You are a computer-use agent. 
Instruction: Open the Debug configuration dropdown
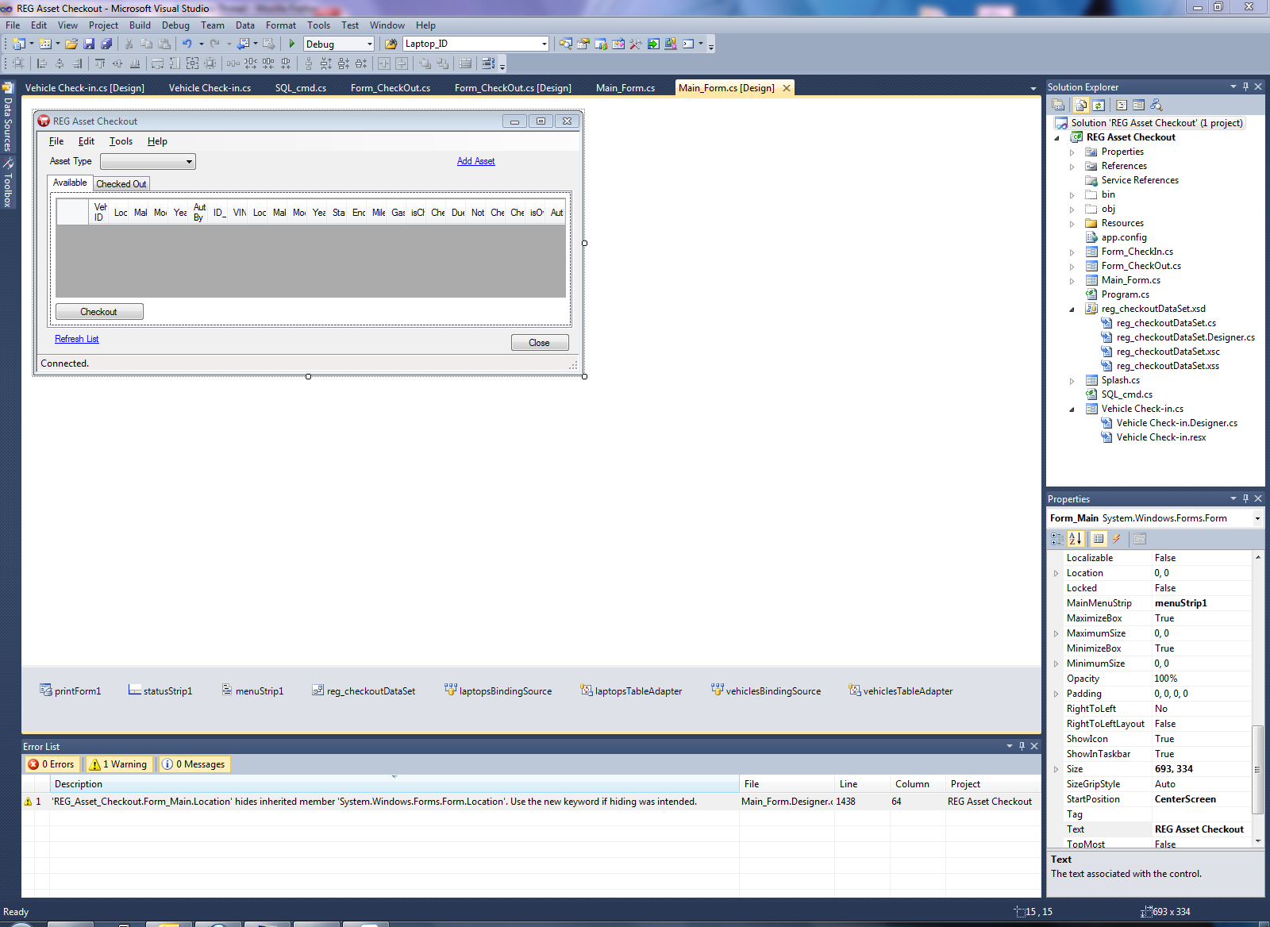[x=370, y=44]
